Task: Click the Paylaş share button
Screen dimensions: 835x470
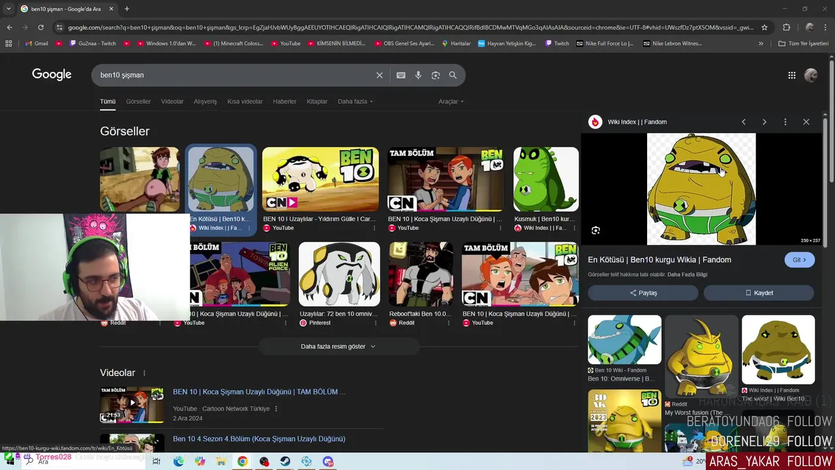Action: [643, 293]
